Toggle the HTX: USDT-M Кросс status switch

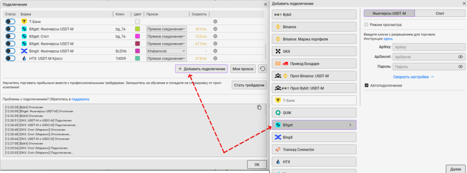pyautogui.click(x=10, y=58)
